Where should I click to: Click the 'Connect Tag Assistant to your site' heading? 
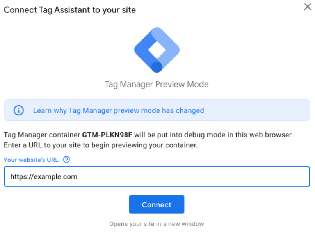pos(70,10)
